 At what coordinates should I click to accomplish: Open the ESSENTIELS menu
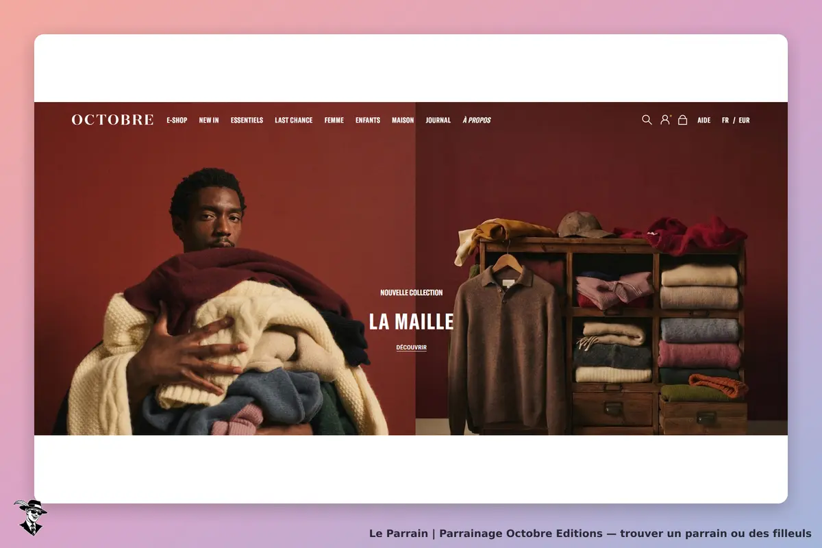(x=247, y=120)
